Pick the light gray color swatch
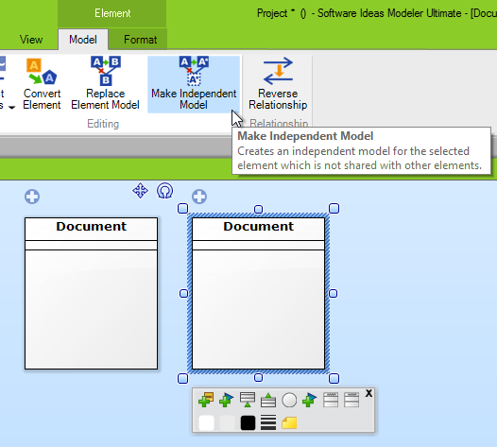This screenshot has width=497, height=447. click(x=227, y=423)
